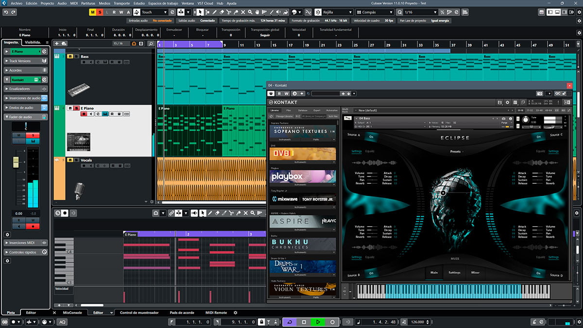This screenshot has width=583, height=328.
Task: Click the Stop button in transport bar
Action: click(304, 322)
